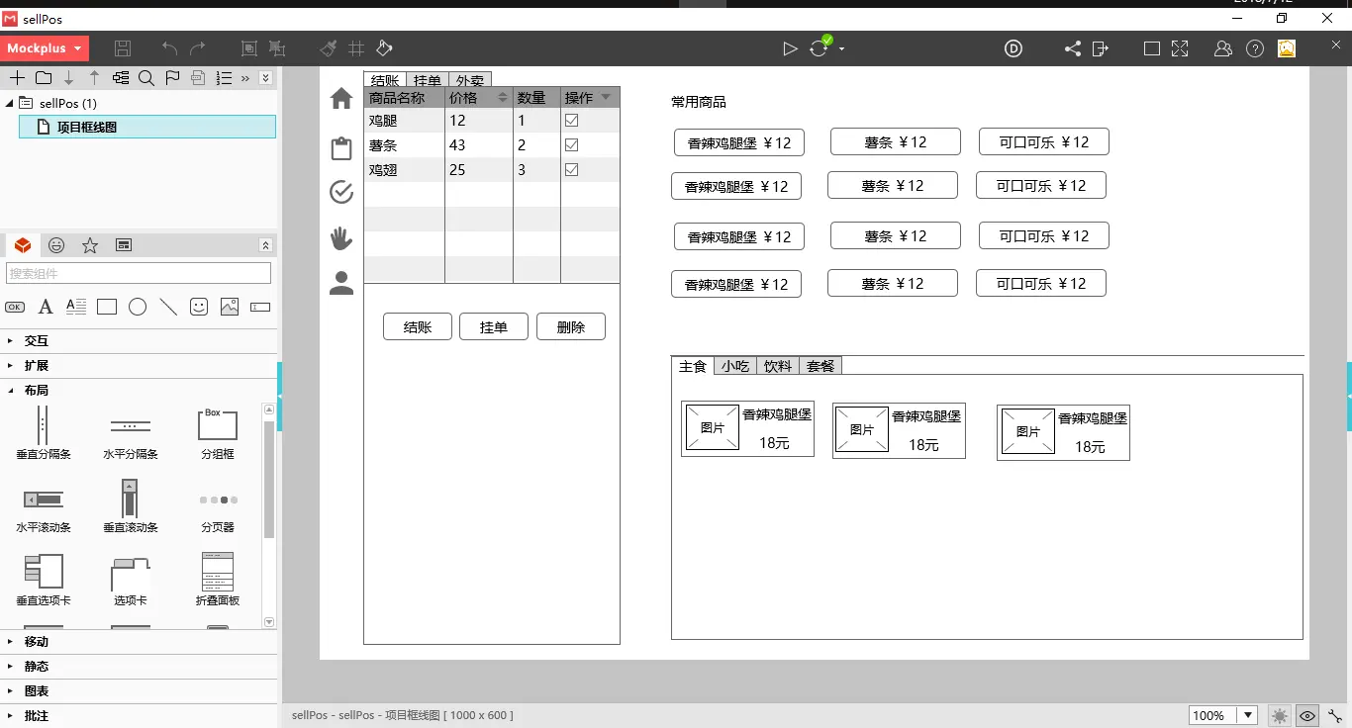
Task: Collapse the component panel with chevron button
Action: pyautogui.click(x=265, y=245)
